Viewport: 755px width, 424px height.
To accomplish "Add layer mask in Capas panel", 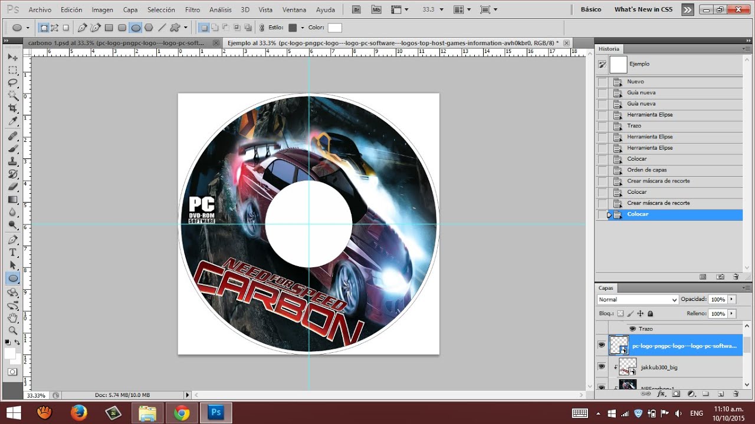I will [x=676, y=393].
